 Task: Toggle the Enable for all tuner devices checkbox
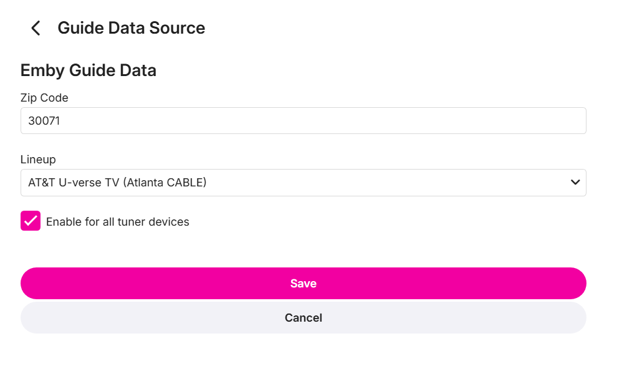pos(31,221)
